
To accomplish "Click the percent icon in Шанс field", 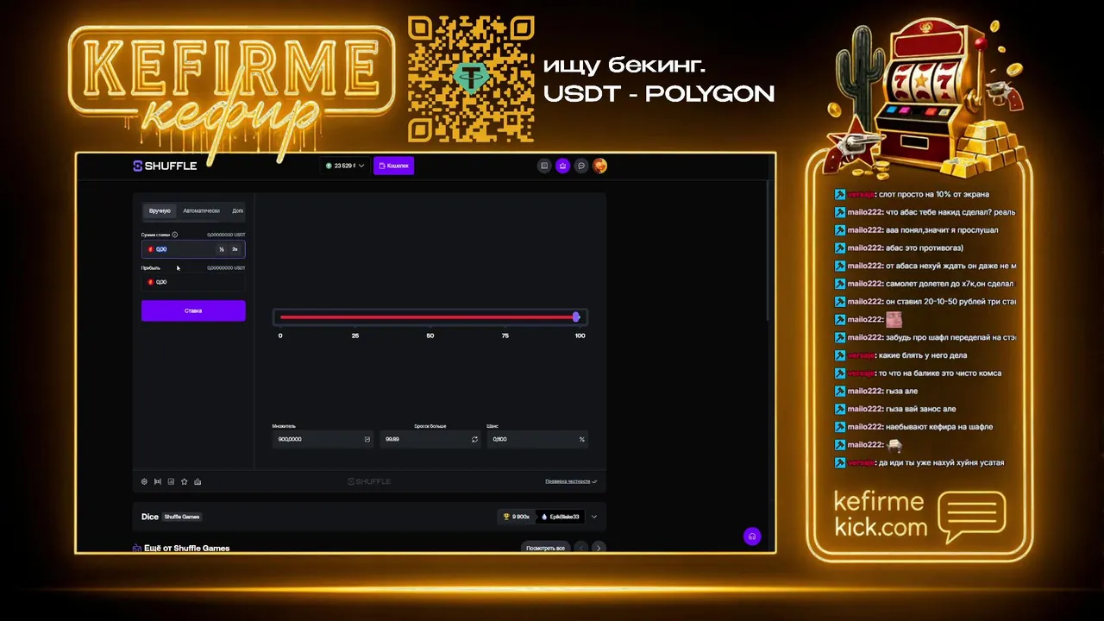I will pyautogui.click(x=582, y=439).
